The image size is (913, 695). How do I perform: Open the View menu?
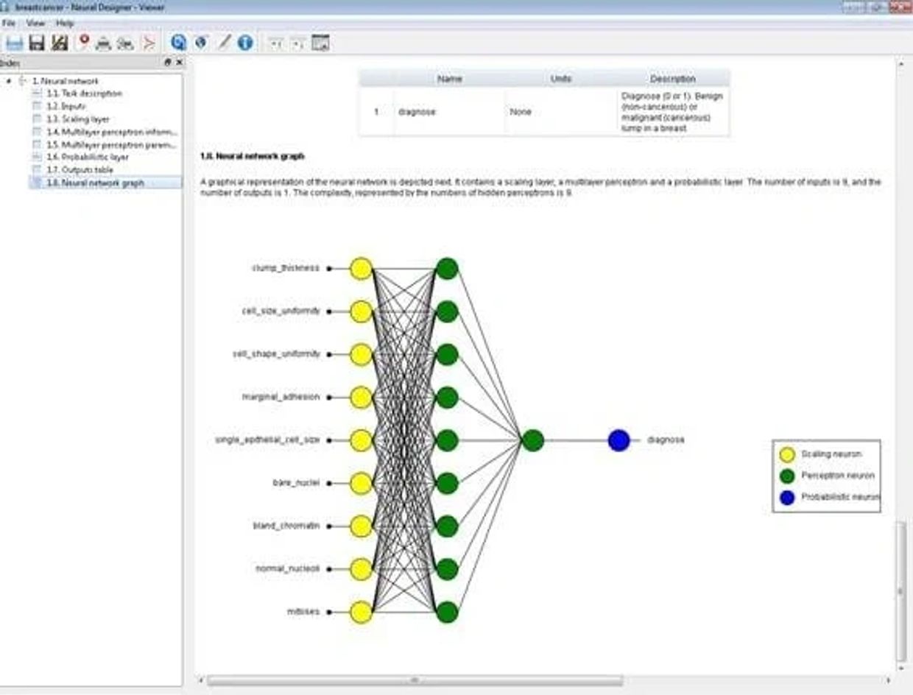[35, 23]
